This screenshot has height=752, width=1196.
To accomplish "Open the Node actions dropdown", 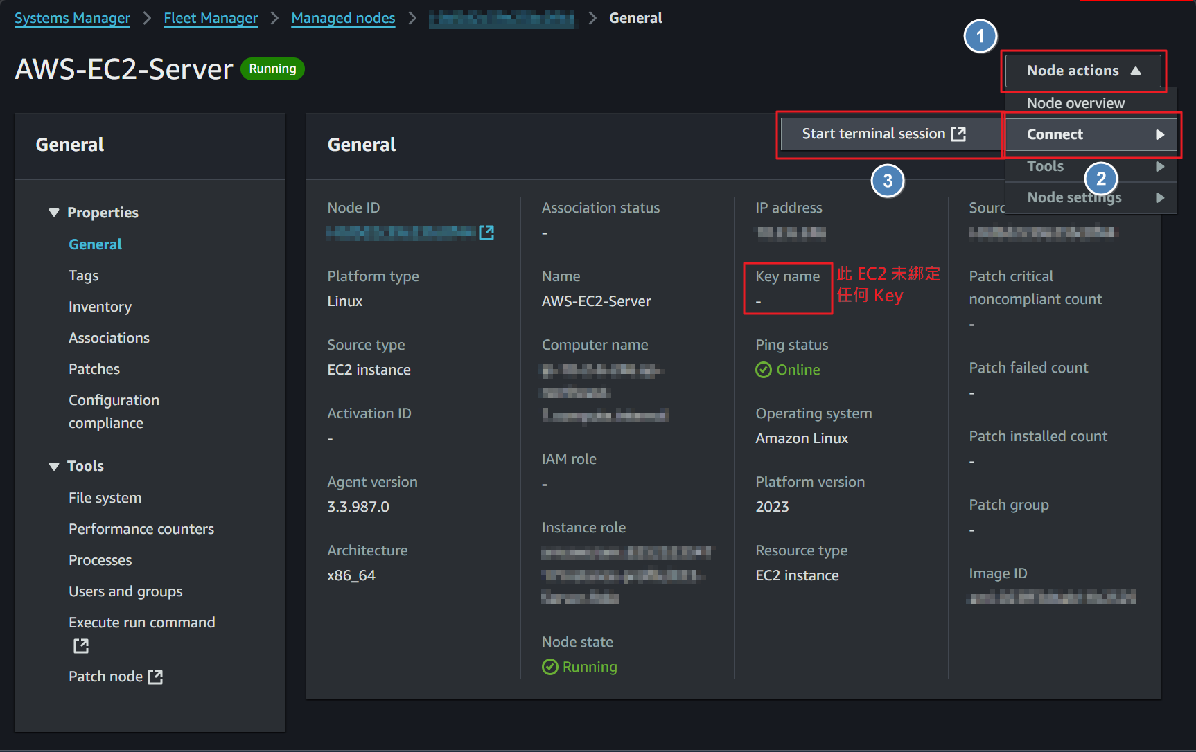I will [x=1083, y=71].
